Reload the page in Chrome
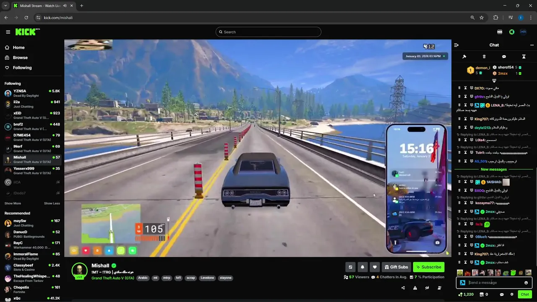The width and height of the screenshot is (537, 302). [26, 18]
